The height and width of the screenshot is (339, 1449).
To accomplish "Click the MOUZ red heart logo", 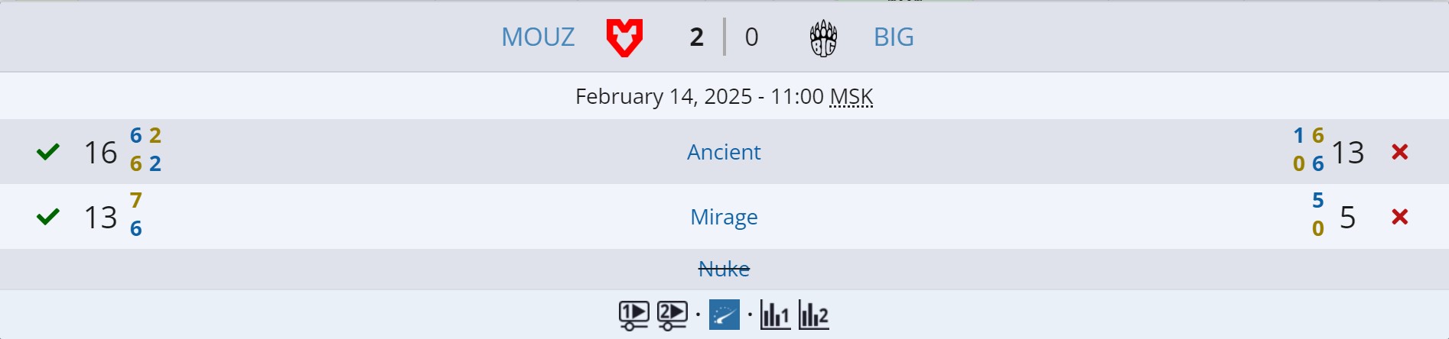I will click(624, 37).
